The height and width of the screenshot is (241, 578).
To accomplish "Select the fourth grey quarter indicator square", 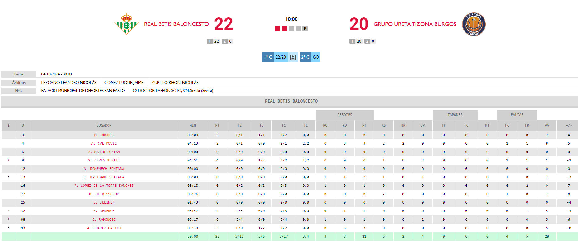I will click(x=298, y=28).
